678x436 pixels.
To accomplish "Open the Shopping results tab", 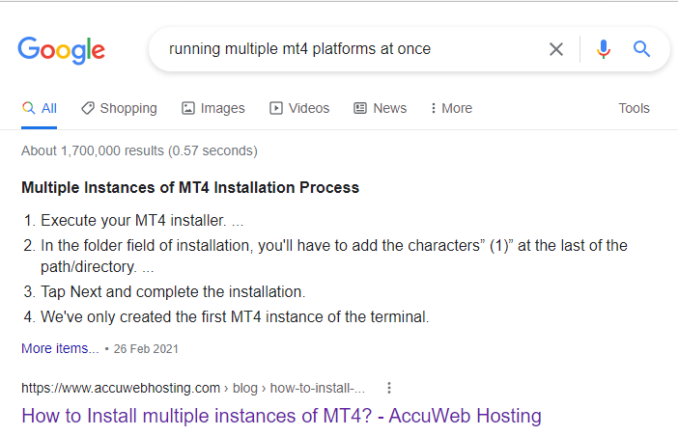I will pyautogui.click(x=128, y=108).
